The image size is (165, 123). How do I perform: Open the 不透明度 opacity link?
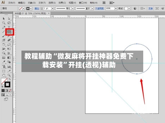coord(100,9)
